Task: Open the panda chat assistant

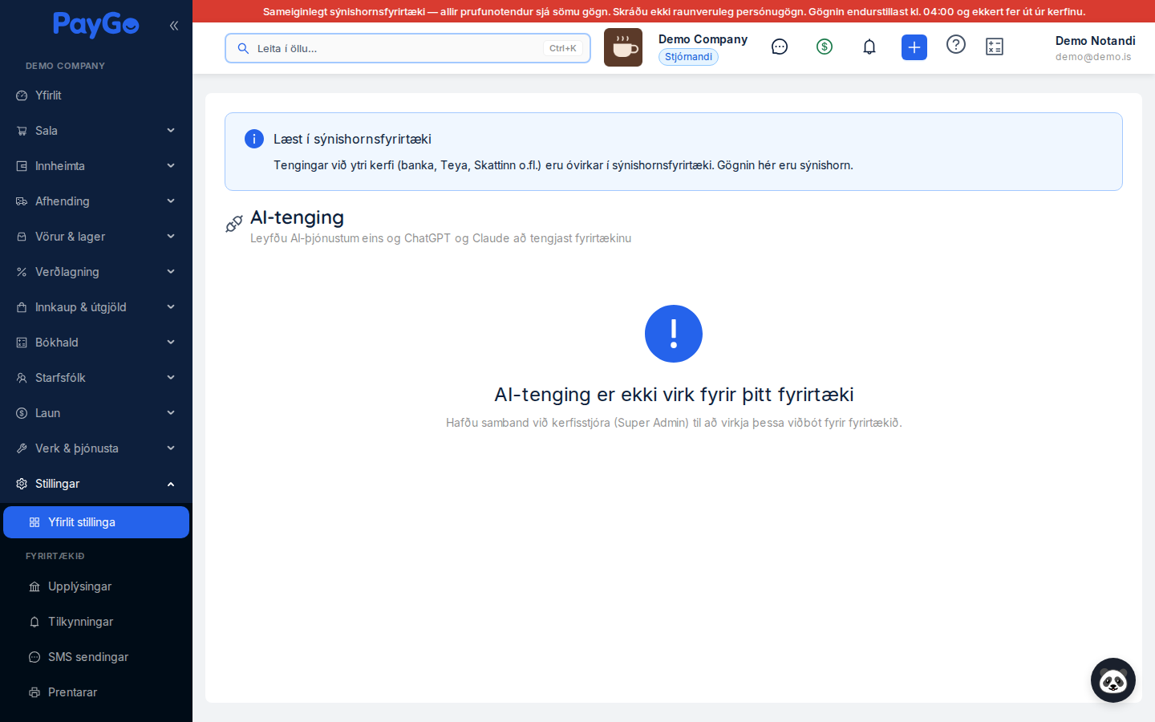Action: coord(1113,680)
